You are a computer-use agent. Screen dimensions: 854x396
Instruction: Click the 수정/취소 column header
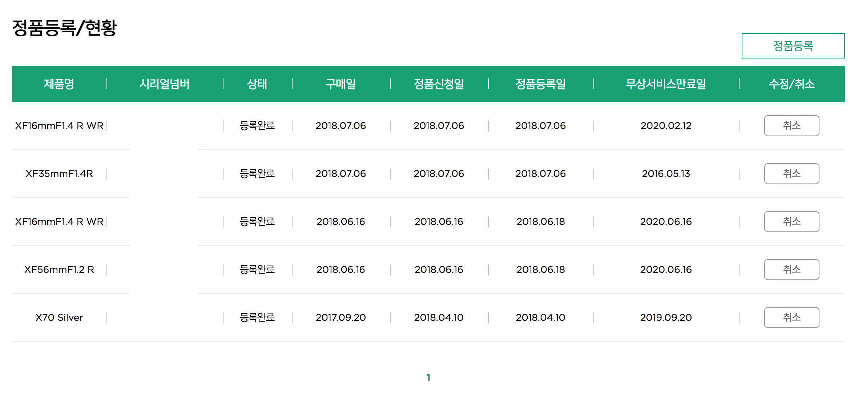pyautogui.click(x=791, y=84)
